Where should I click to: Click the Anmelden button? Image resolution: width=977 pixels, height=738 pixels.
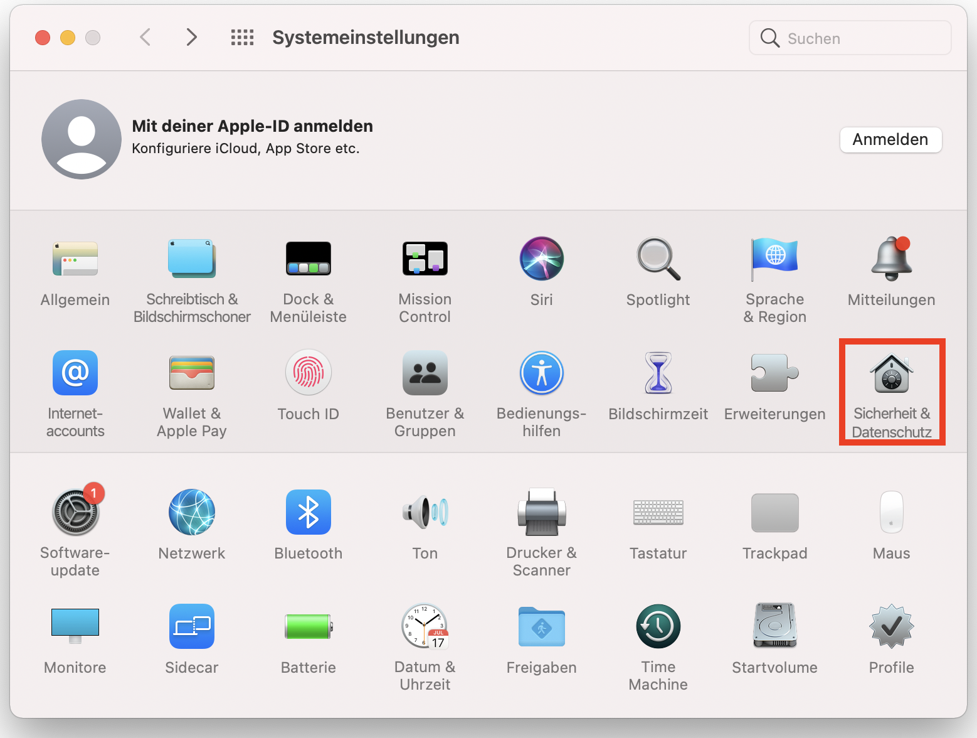click(x=890, y=139)
